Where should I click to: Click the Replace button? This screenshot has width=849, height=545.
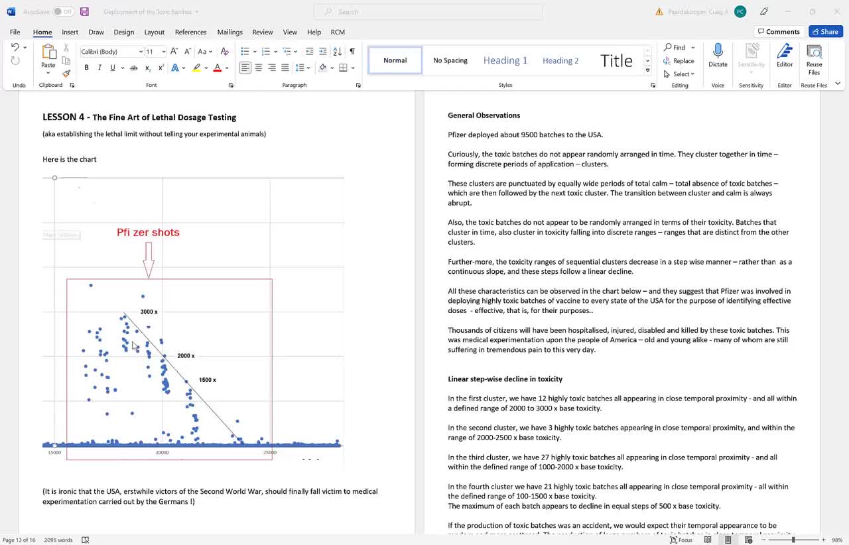[679, 61]
